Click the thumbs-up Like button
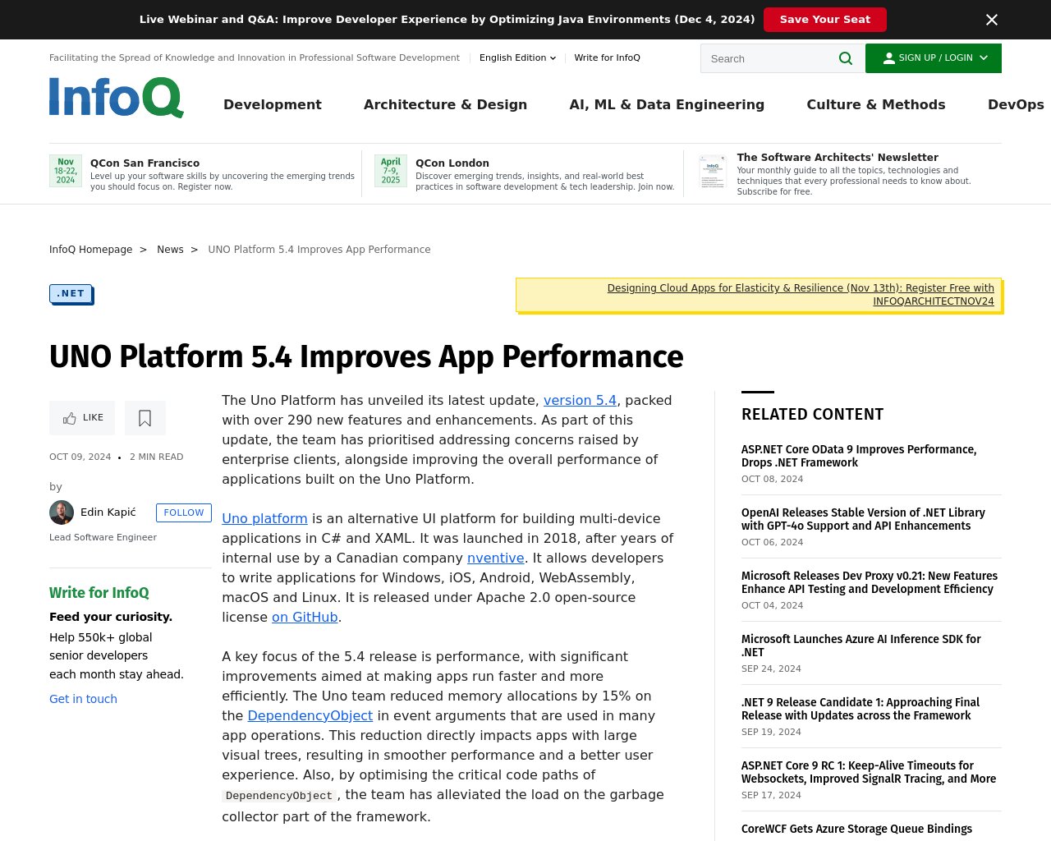 point(82,417)
